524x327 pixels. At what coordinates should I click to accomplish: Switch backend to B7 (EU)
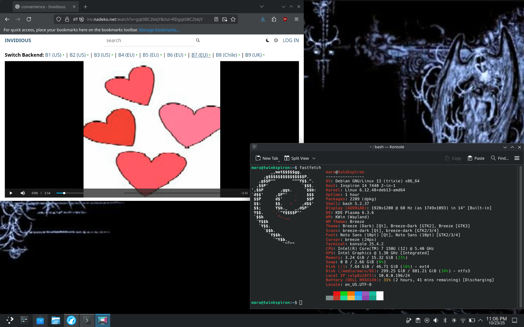(x=201, y=55)
